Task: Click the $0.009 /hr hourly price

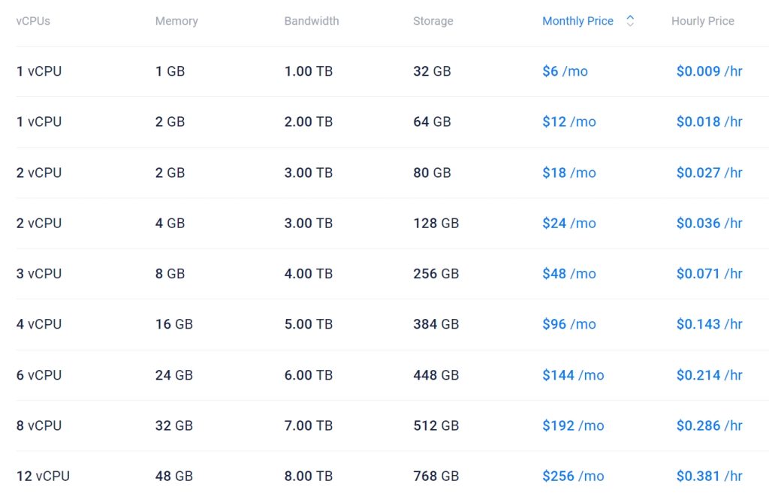Action: click(x=709, y=71)
